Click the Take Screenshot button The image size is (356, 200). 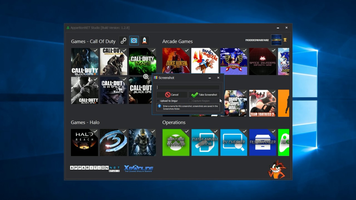pos(204,95)
